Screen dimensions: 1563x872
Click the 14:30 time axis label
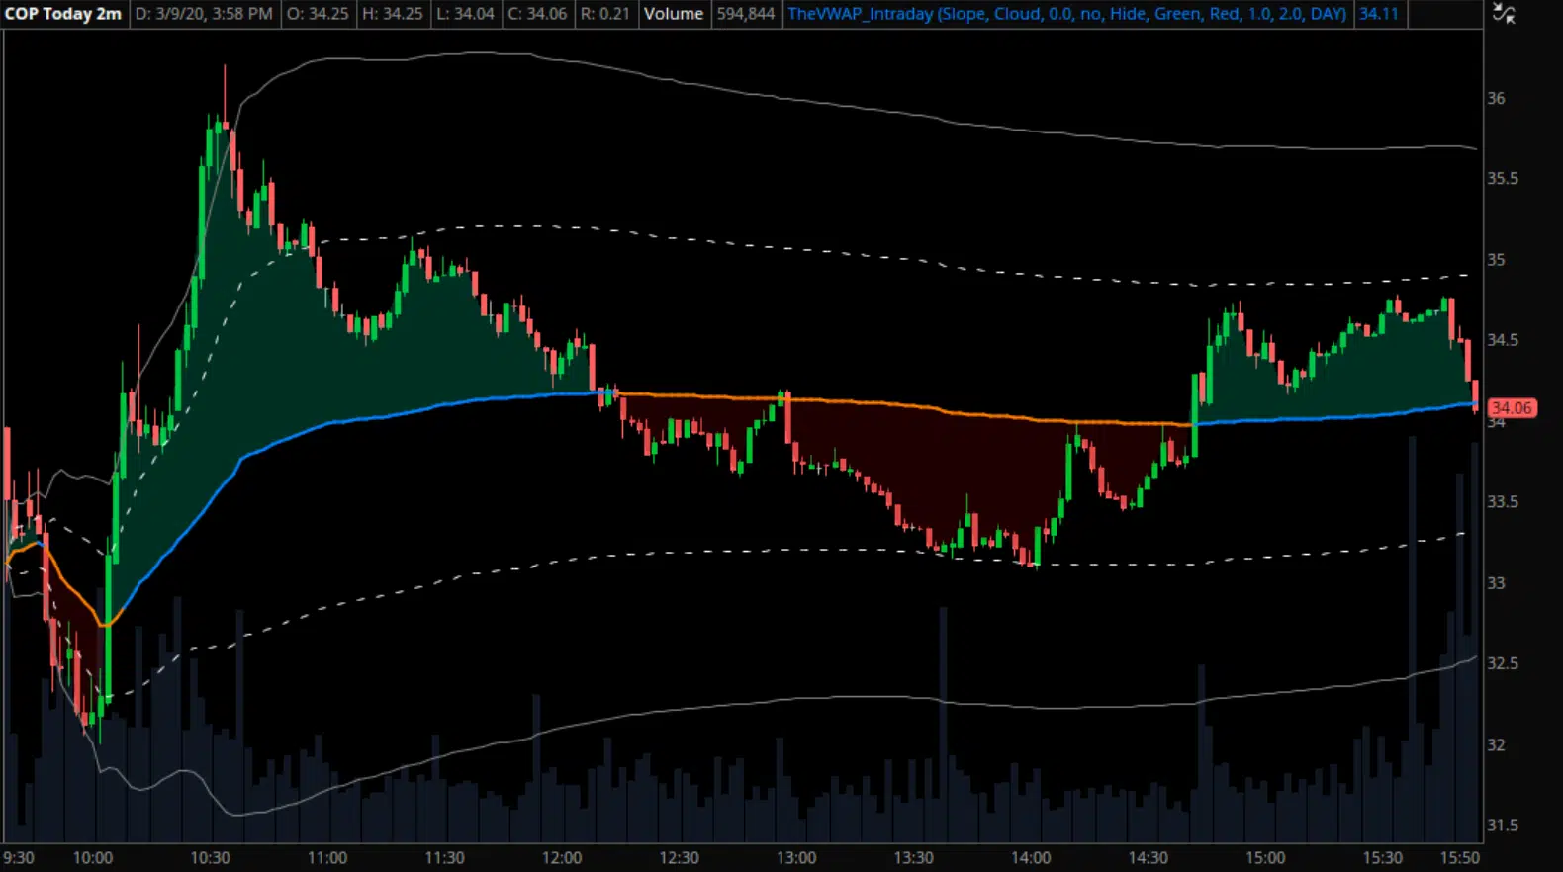pos(1148,858)
